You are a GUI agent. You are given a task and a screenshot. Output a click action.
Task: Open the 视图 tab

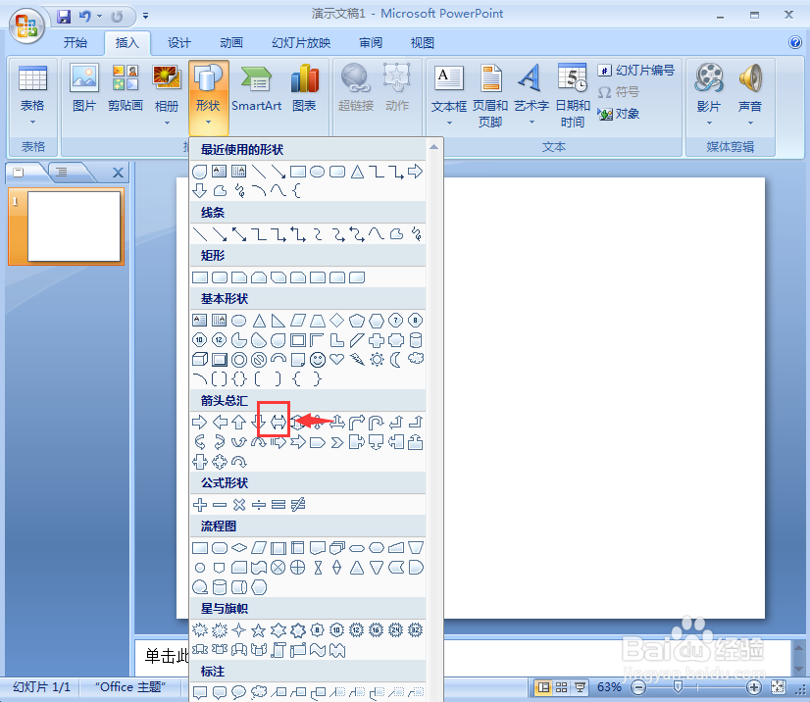coord(422,43)
